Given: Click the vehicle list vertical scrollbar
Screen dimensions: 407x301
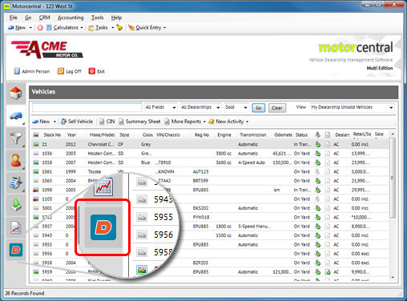Looking at the screenshot, I should tap(393, 206).
